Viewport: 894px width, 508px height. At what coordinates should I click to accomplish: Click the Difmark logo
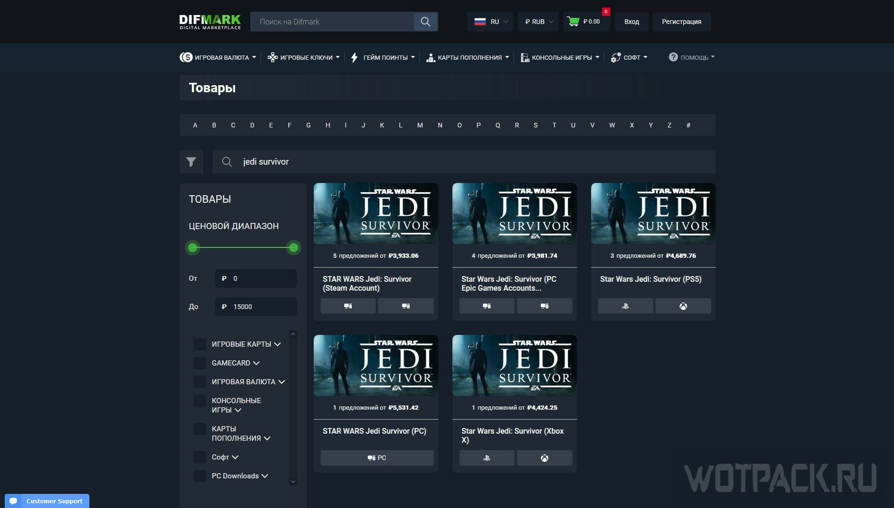pos(210,22)
